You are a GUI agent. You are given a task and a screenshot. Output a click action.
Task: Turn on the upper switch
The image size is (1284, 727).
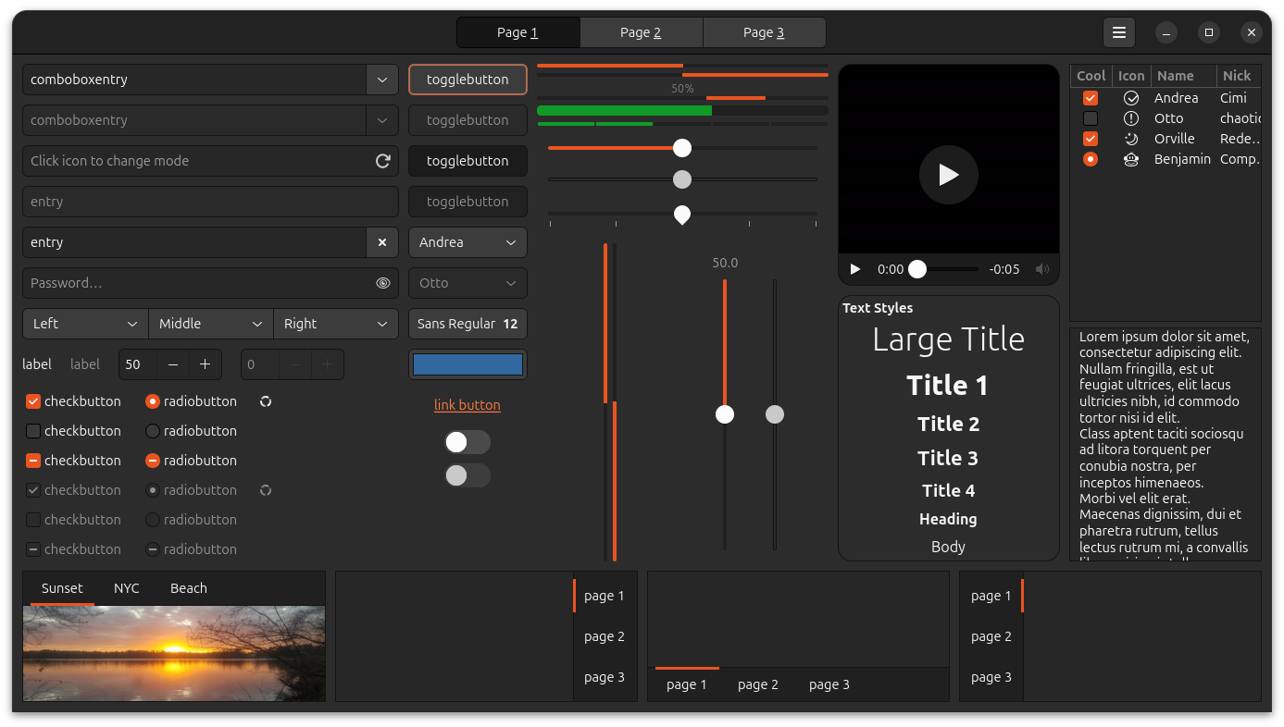pos(467,442)
